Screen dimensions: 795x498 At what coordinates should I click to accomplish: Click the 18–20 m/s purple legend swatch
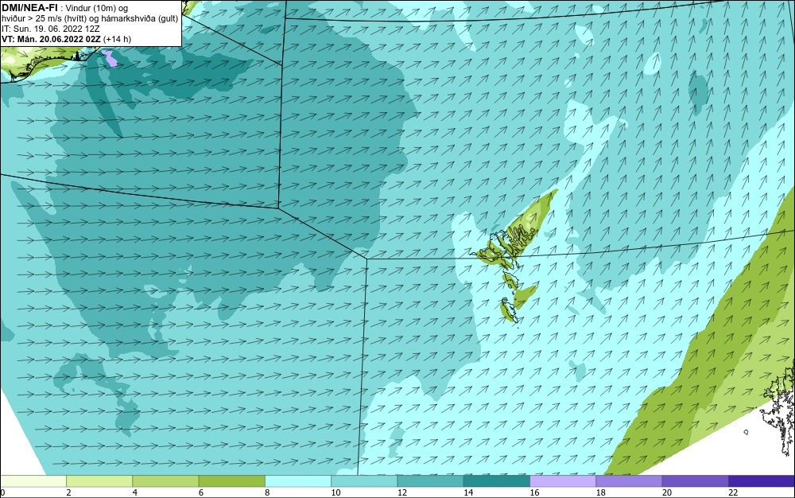pos(629,481)
